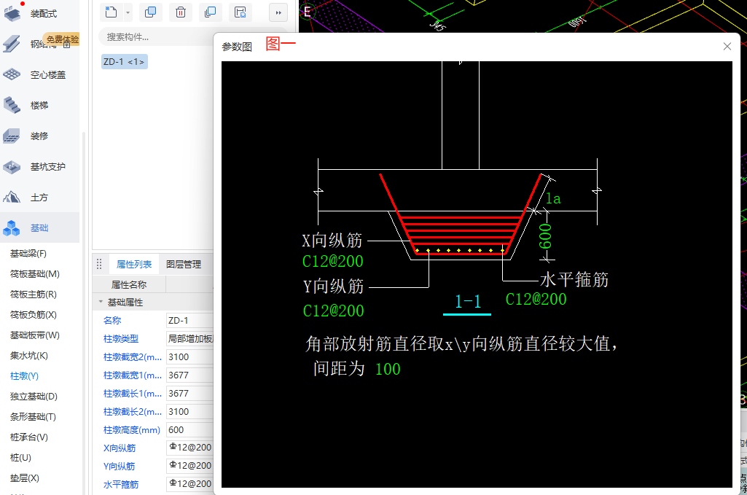Click the 参数图 dialog title
The width and height of the screenshot is (747, 495).
pos(237,47)
